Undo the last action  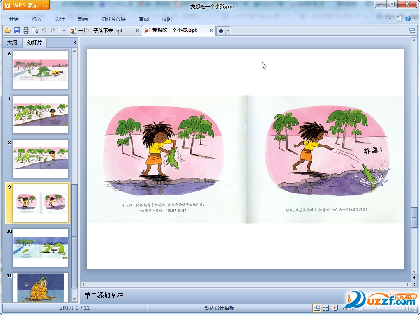pos(44,30)
